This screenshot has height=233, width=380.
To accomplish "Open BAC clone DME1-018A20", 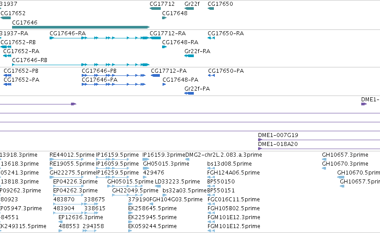I will (319, 149).
